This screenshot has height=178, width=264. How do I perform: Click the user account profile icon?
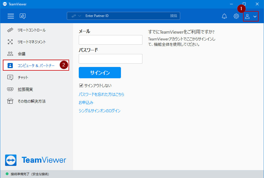coord(247,16)
